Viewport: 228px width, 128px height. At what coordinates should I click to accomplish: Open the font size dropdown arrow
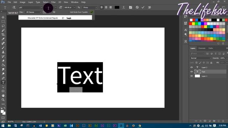74,7
